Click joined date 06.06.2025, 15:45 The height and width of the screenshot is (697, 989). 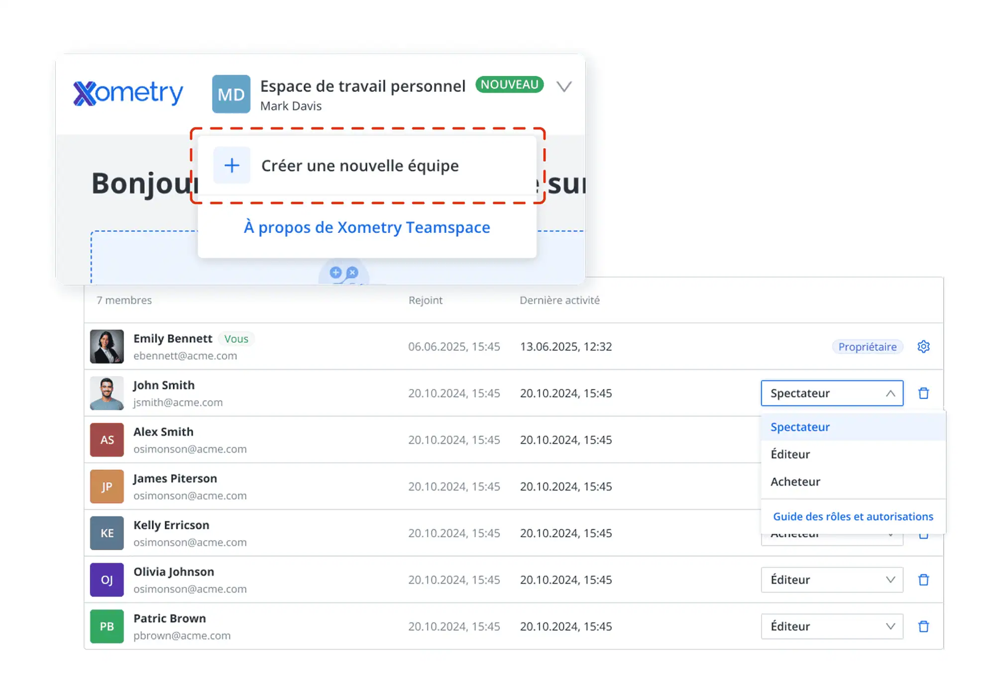(x=454, y=347)
